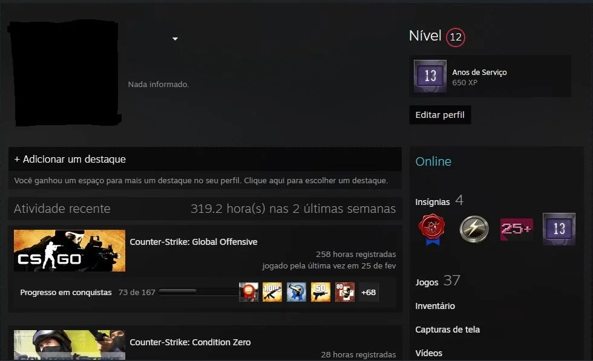View the 1,000 rifle kills achievement icon

tap(272, 292)
